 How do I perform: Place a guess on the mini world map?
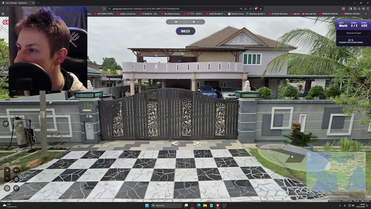tap(336, 172)
